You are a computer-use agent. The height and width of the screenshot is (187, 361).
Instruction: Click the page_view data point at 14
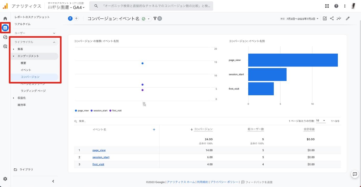(143, 63)
